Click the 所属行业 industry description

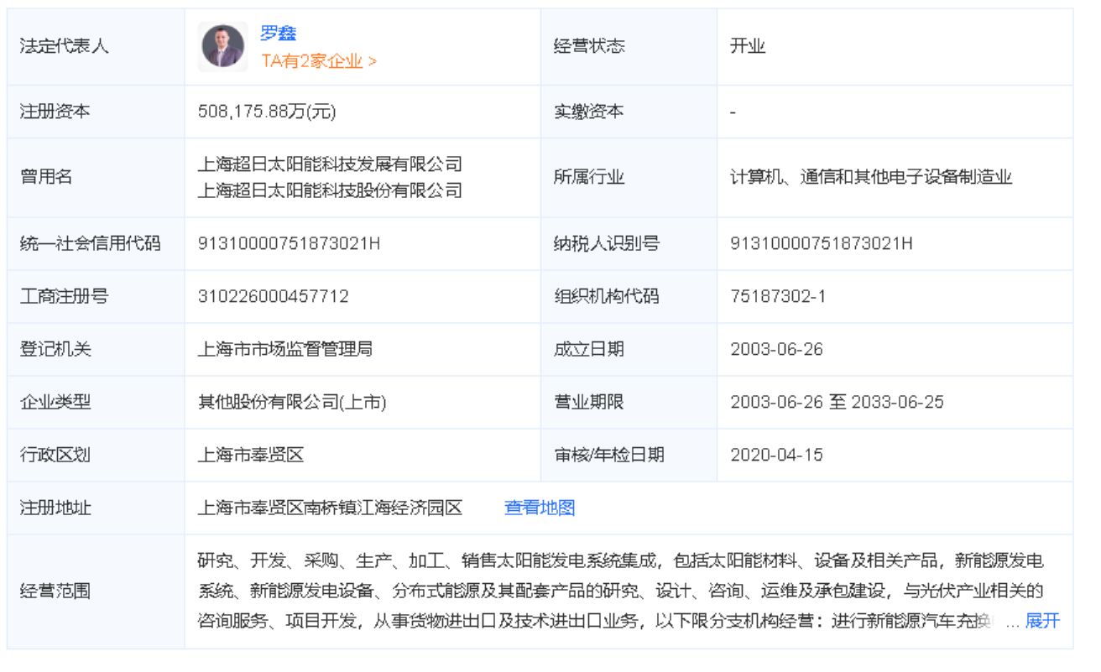871,177
